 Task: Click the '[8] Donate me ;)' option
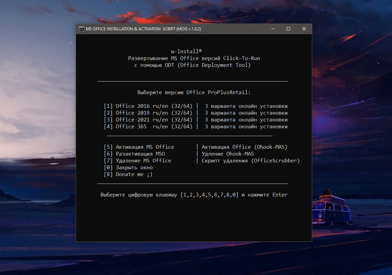(x=128, y=174)
